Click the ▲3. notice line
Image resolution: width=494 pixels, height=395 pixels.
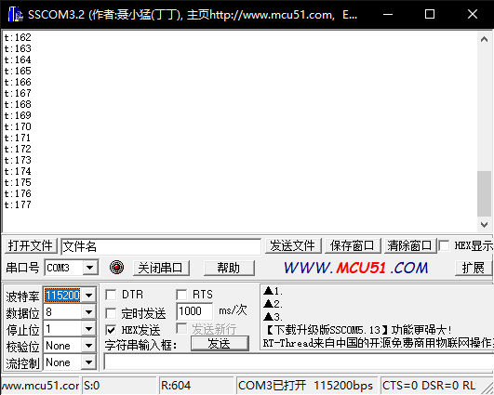(274, 316)
